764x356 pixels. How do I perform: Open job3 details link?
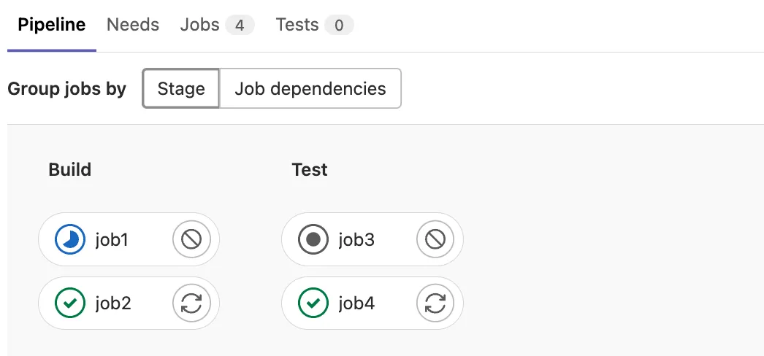(356, 239)
